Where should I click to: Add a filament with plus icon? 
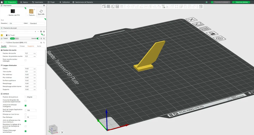tap(35, 31)
